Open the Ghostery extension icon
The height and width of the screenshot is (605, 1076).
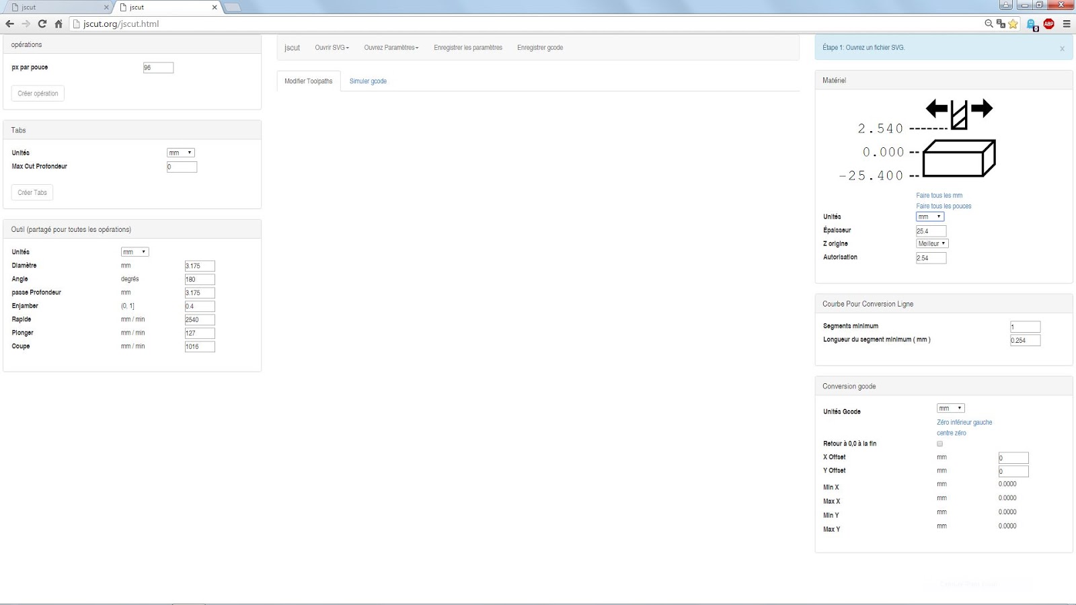tap(1031, 22)
